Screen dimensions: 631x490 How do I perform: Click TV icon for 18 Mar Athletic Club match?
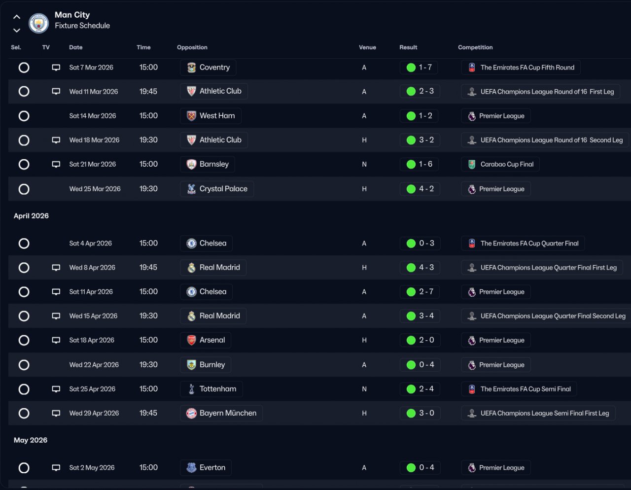(x=56, y=140)
